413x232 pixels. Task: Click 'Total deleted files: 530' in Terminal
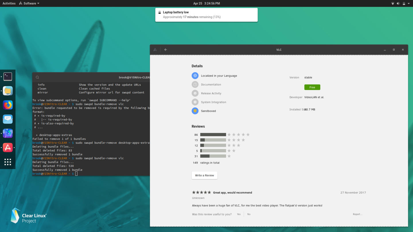[53, 166]
